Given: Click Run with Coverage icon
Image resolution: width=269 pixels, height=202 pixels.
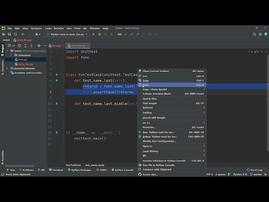Looking at the screenshot, I should pos(105,35).
